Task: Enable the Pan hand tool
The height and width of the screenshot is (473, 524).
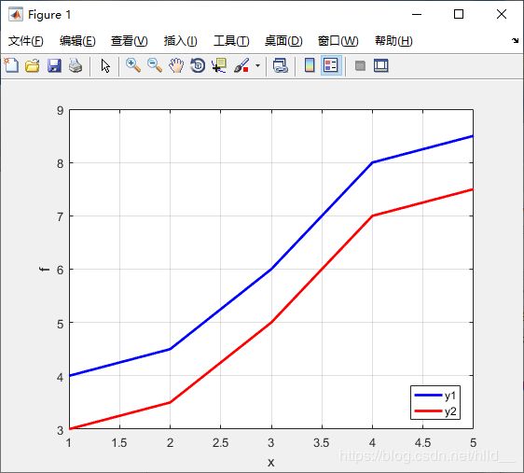Action: pyautogui.click(x=176, y=65)
